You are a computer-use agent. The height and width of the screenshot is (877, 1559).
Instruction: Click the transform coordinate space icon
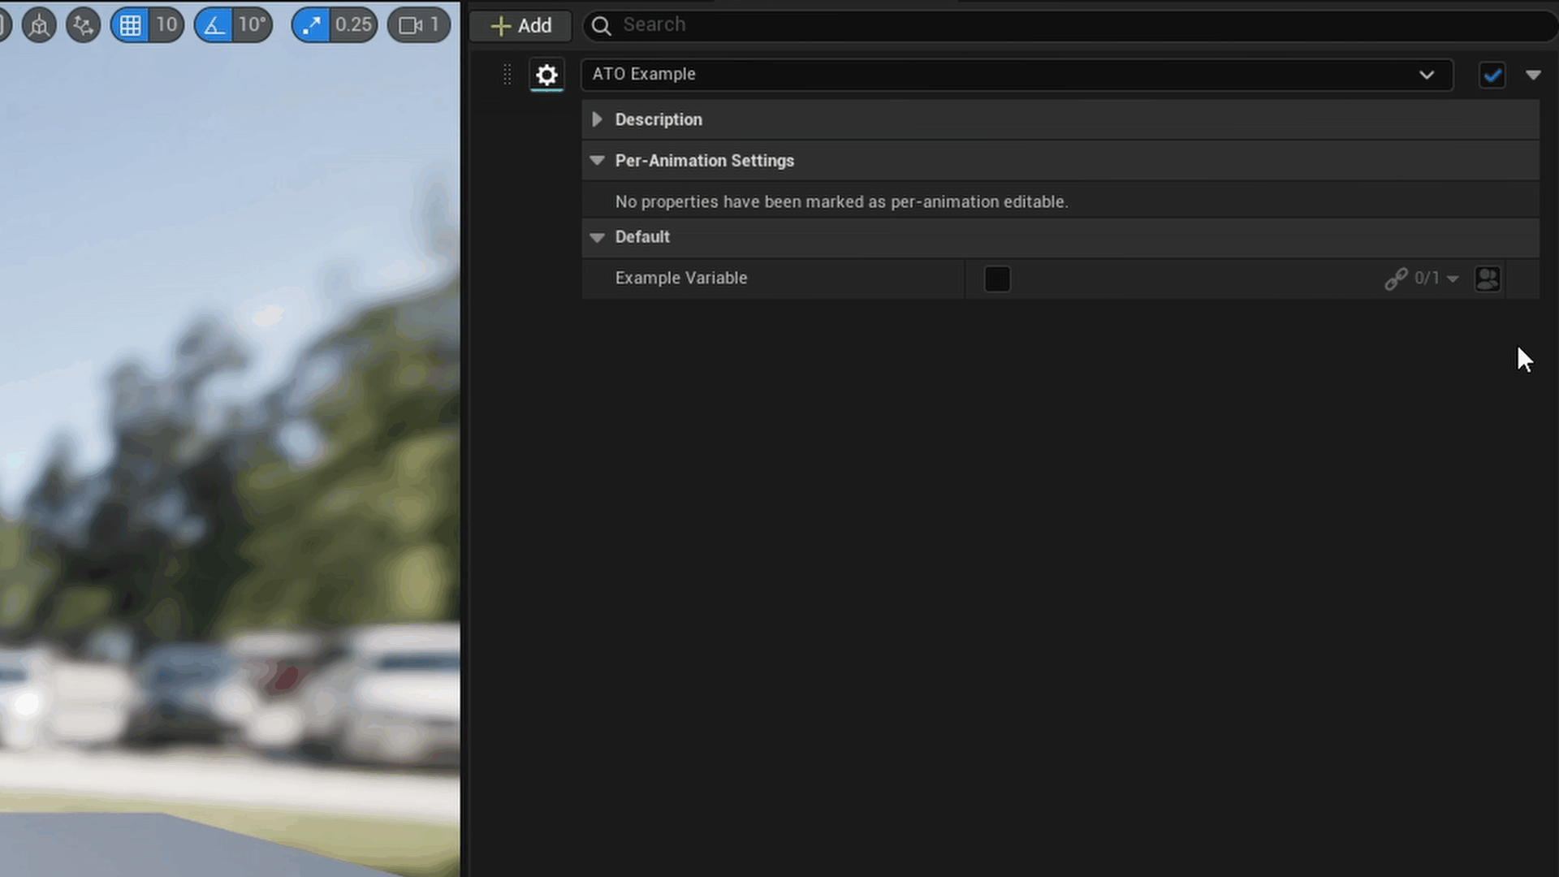tap(38, 25)
